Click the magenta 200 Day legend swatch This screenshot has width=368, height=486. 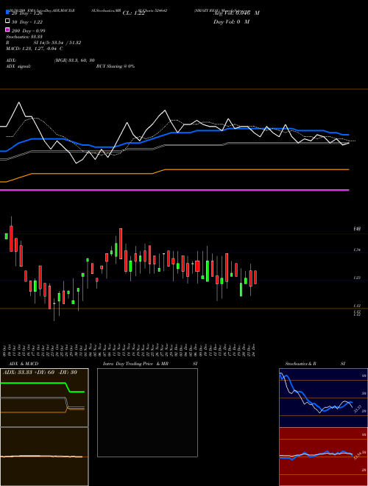[7, 29]
